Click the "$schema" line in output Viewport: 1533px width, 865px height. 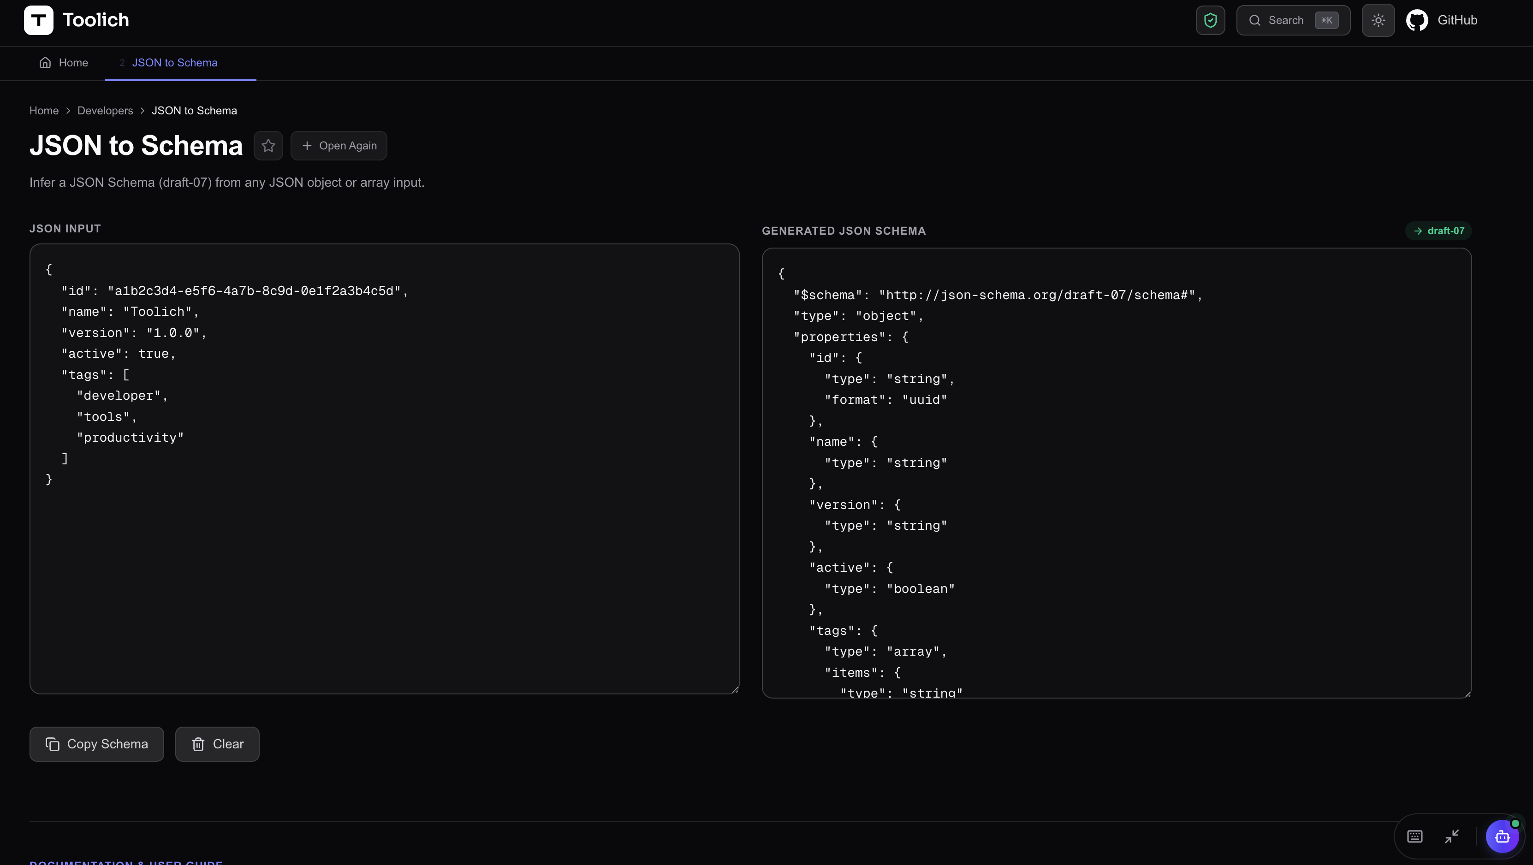998,295
